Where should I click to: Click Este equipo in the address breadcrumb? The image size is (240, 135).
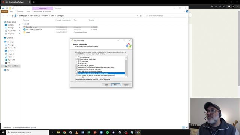pyautogui.click(x=23, y=16)
